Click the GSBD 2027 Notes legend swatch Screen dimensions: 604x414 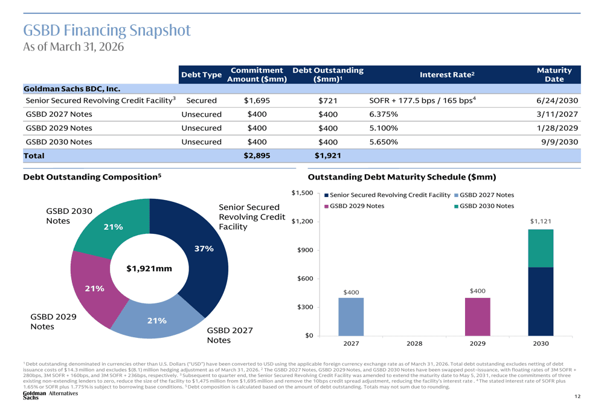(457, 195)
